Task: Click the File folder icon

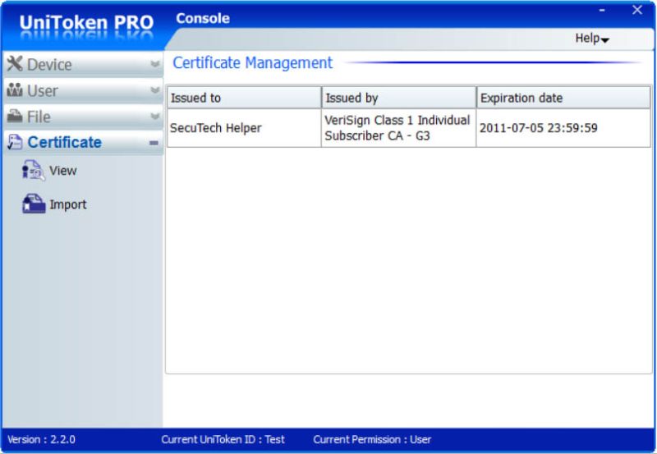Action: (x=15, y=116)
